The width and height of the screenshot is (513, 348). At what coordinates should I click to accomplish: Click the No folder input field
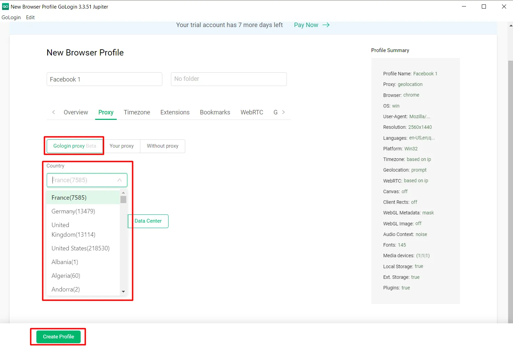(x=229, y=79)
